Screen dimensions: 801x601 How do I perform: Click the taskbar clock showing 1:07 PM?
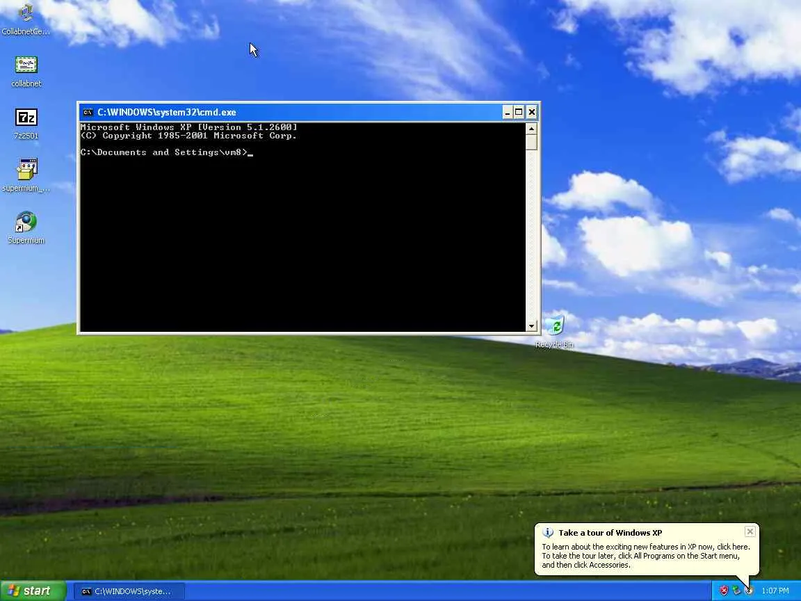pos(775,591)
